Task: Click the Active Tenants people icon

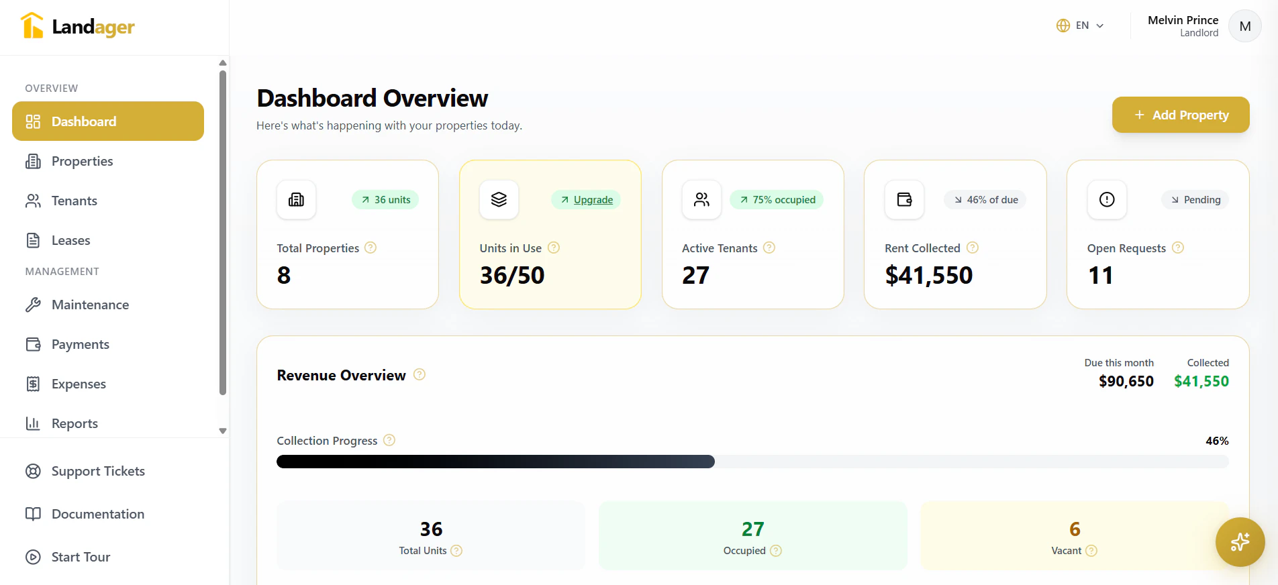Action: point(701,199)
